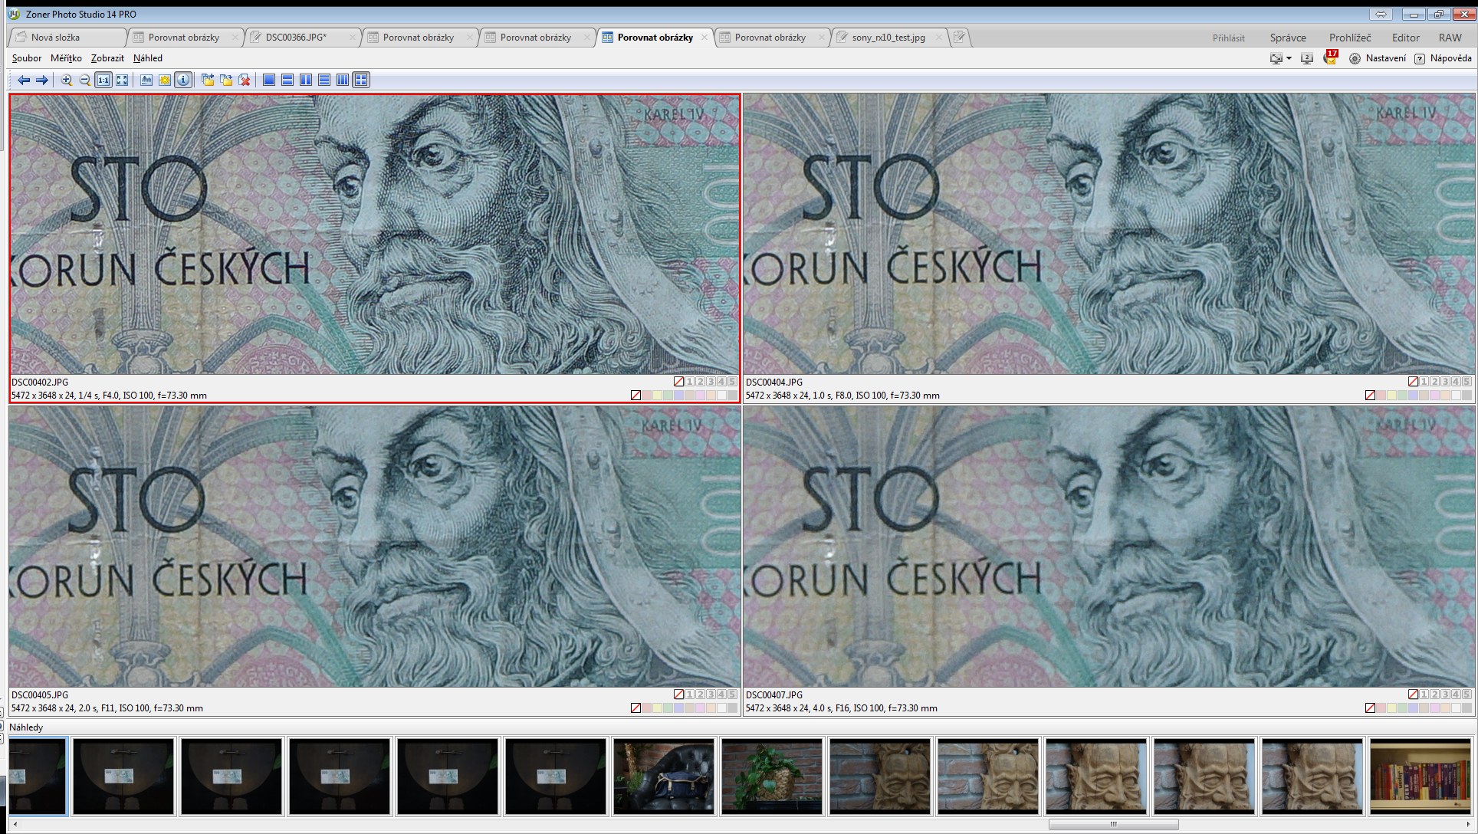The height and width of the screenshot is (834, 1478).
Task: Open the Soubor menu
Action: [x=27, y=58]
